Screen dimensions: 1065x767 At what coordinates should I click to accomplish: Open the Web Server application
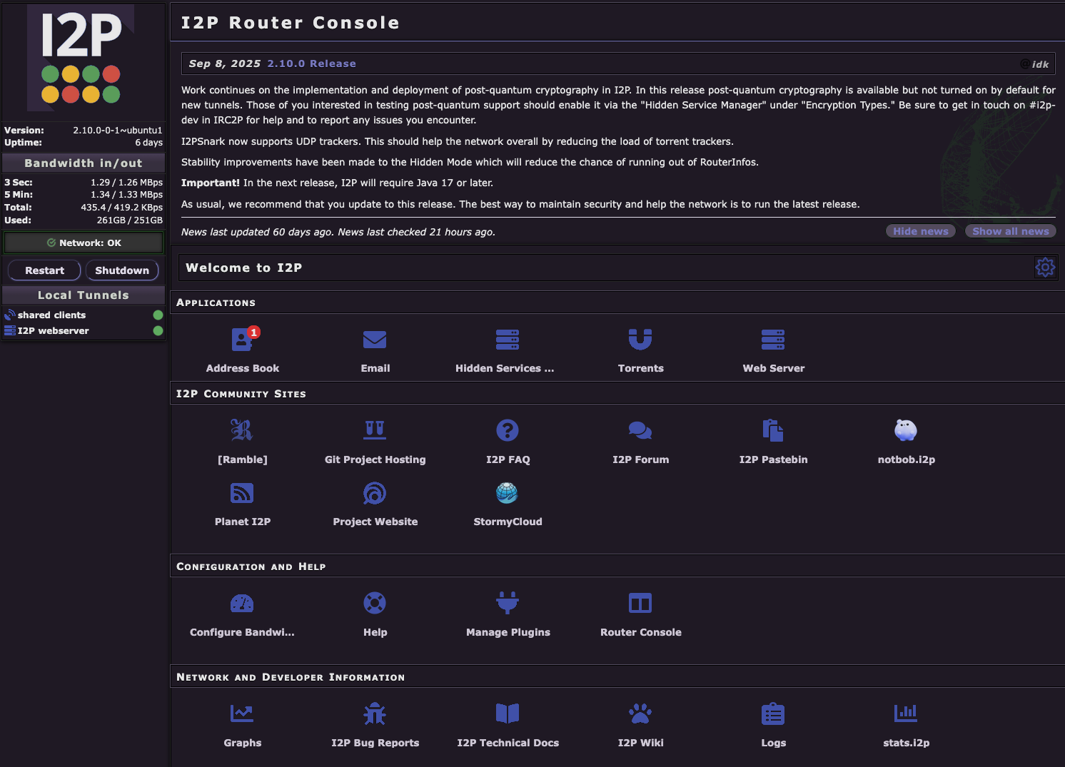[x=773, y=348]
